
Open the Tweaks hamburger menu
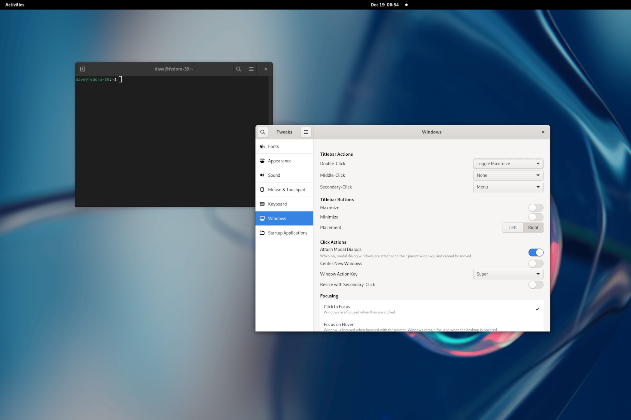coord(306,132)
